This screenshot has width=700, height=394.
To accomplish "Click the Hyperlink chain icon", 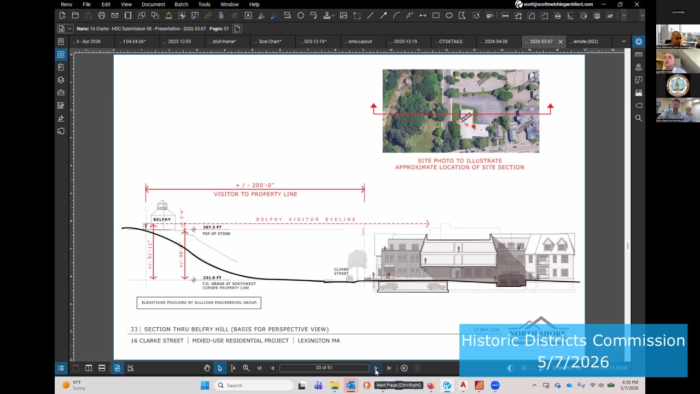I will [x=208, y=16].
